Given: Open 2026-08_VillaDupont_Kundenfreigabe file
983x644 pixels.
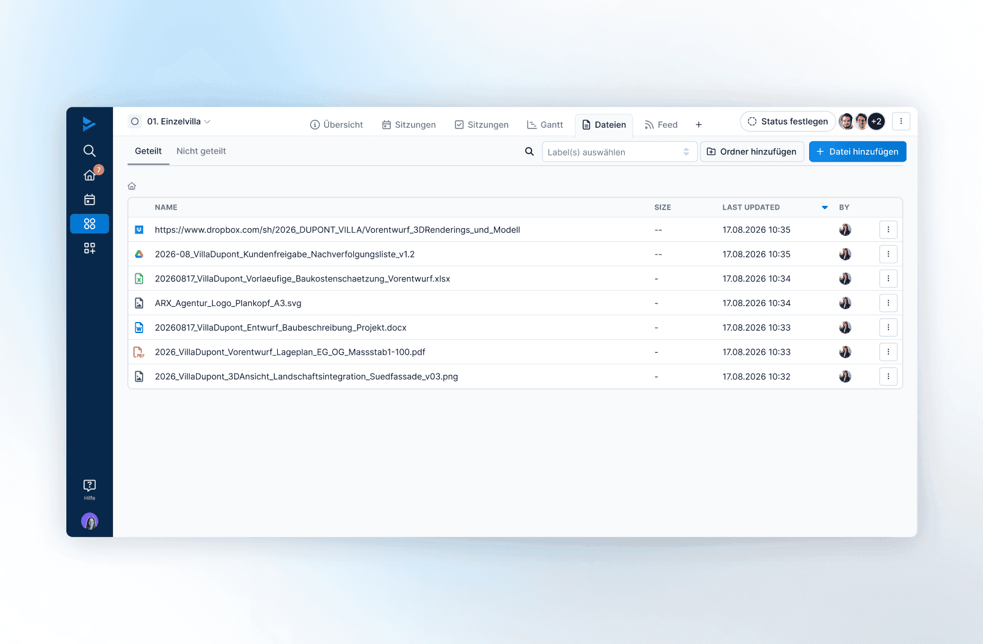Looking at the screenshot, I should [285, 254].
